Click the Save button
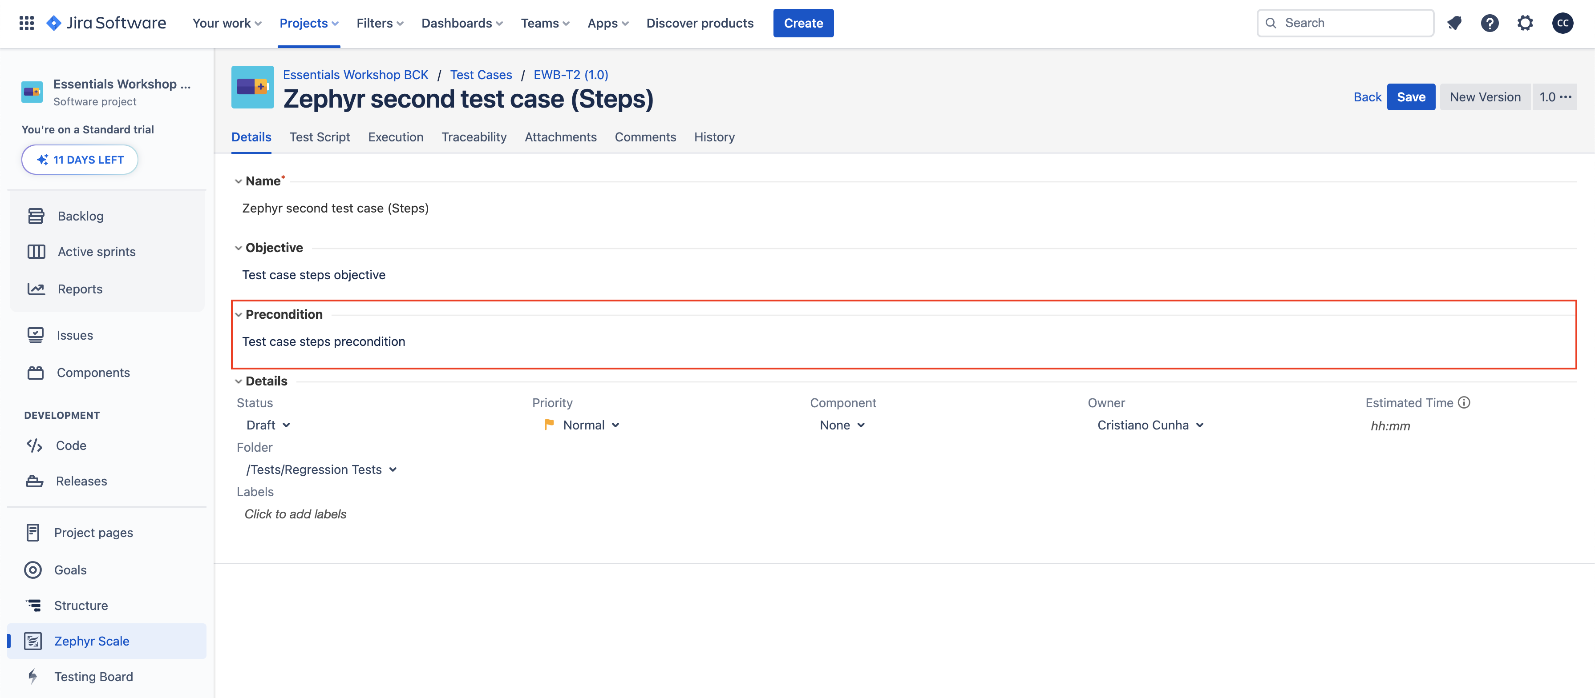This screenshot has width=1595, height=698. click(1411, 97)
